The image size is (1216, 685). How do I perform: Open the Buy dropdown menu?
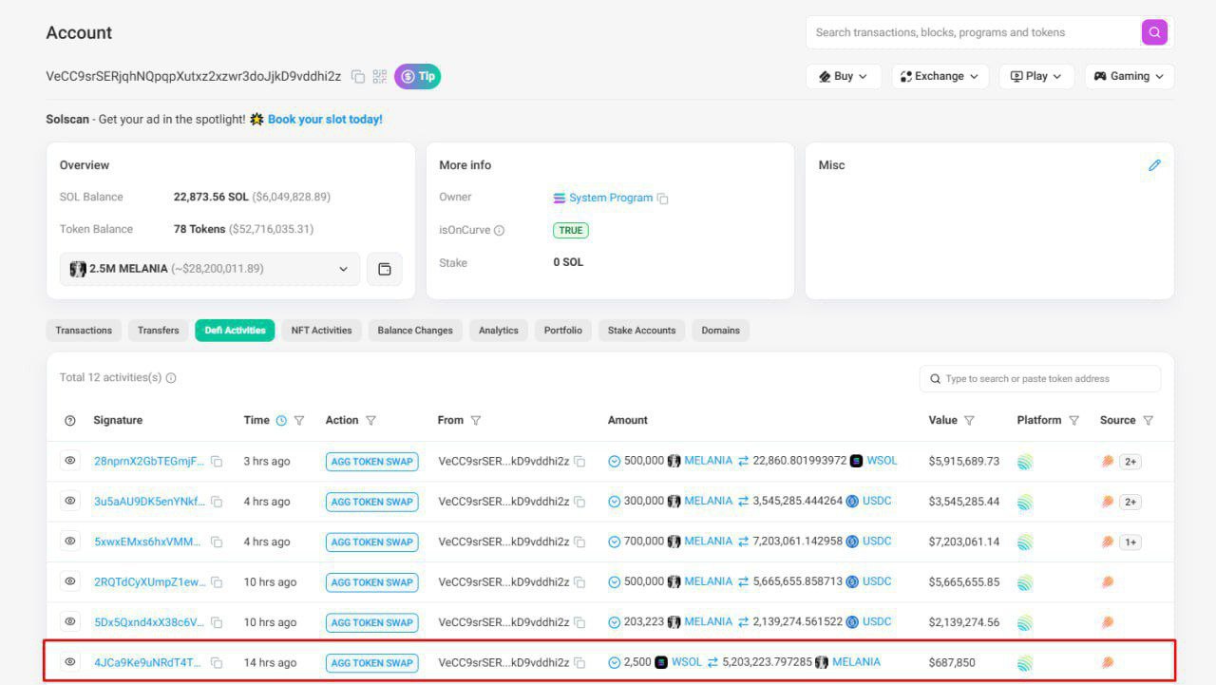coord(844,77)
